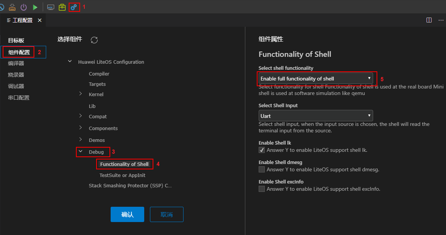Click the 'Functionality of Shell' properties heading
The width and height of the screenshot is (446, 235).
point(295,54)
